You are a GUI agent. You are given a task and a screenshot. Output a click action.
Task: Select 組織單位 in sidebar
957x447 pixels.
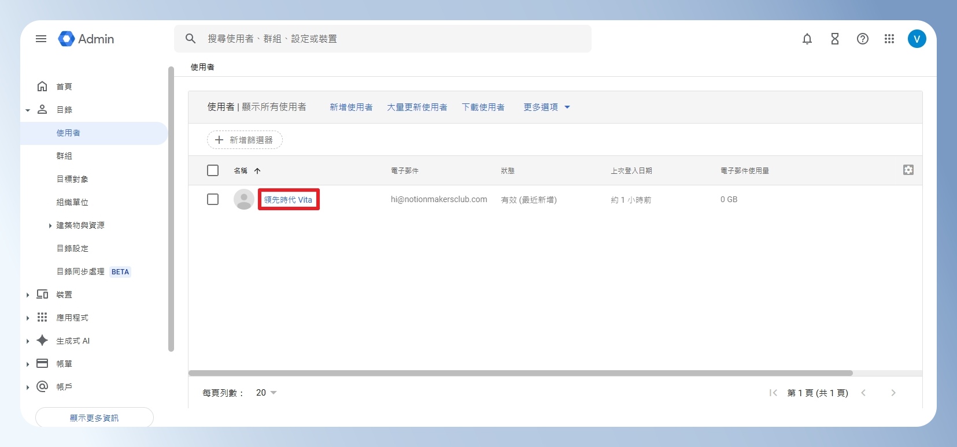pos(72,202)
